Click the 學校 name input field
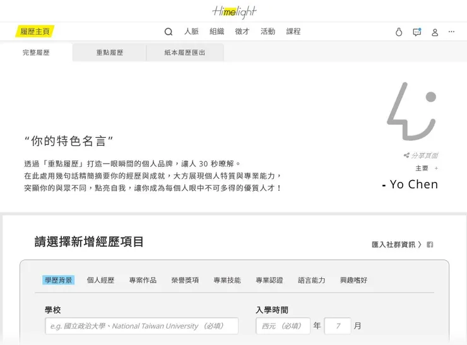Image resolution: width=467 pixels, height=345 pixels. coord(142,326)
